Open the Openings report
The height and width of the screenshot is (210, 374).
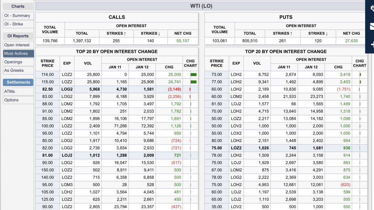tap(13, 62)
